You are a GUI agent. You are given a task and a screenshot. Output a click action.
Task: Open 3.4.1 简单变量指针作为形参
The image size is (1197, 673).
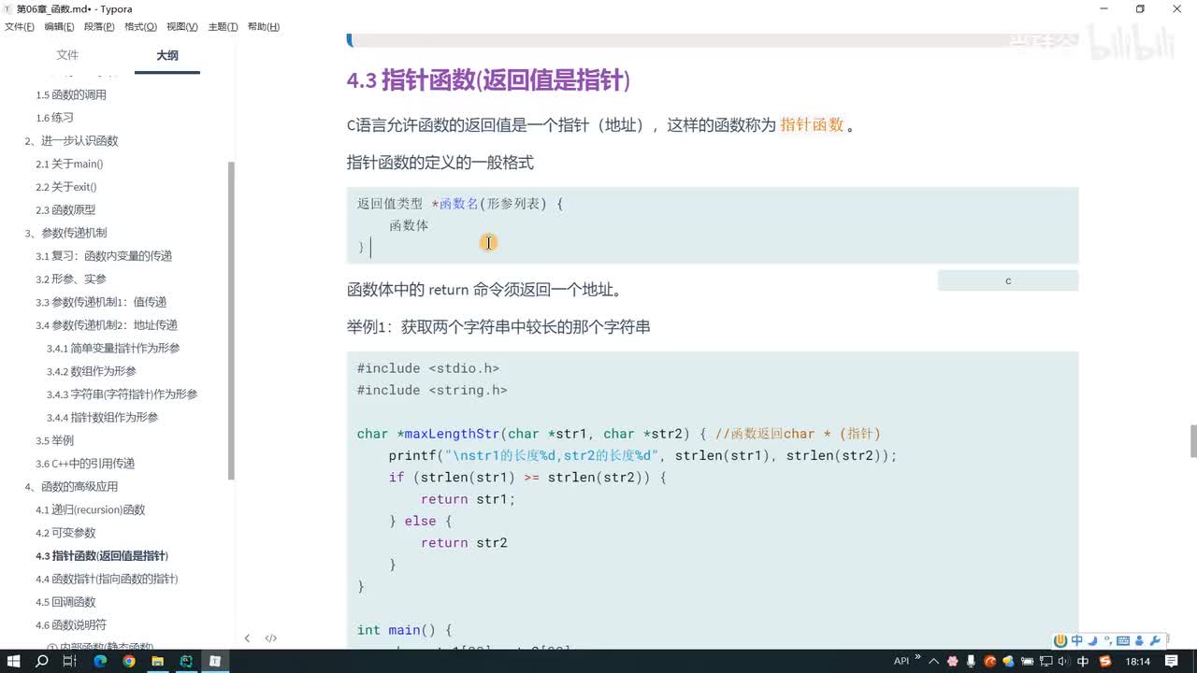point(113,349)
